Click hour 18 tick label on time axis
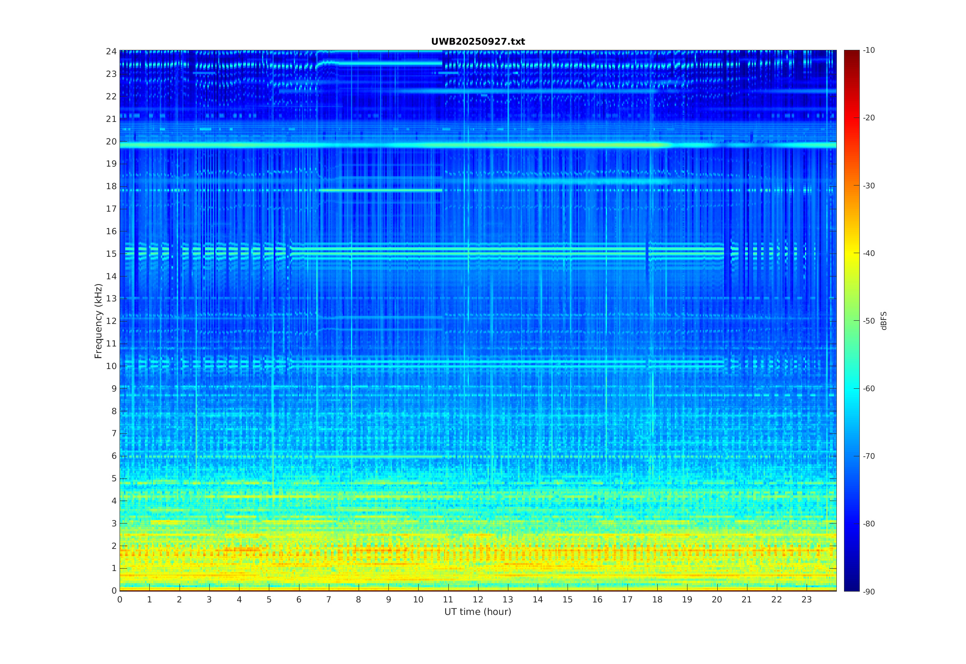This screenshot has height=664, width=966. (657, 600)
